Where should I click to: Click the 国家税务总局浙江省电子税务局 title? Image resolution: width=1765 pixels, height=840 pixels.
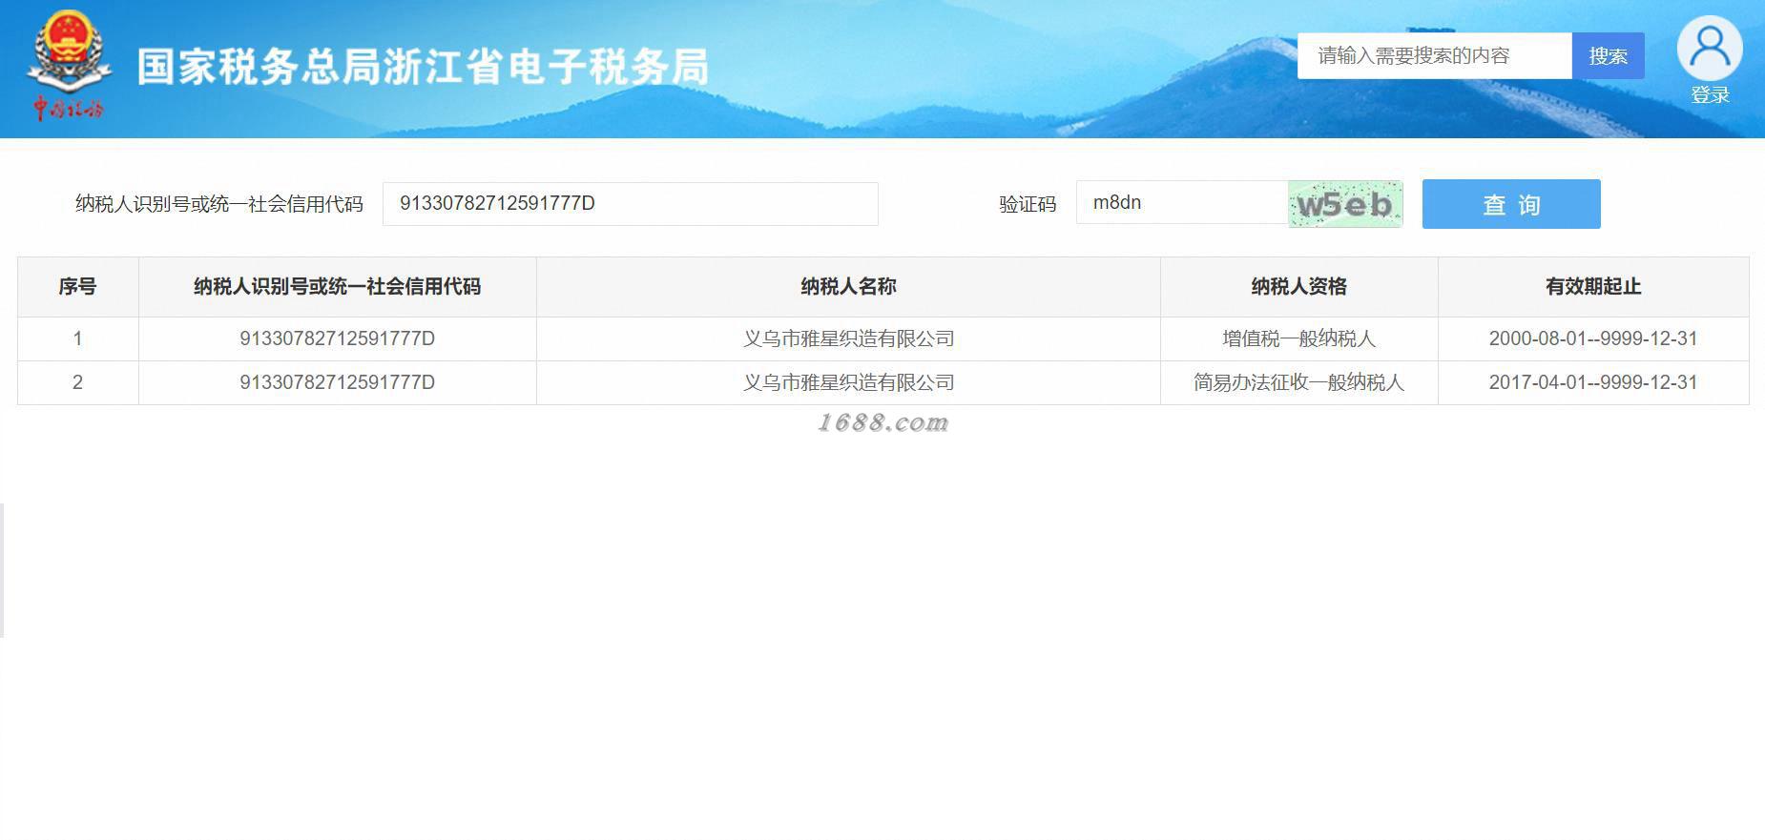coord(423,67)
